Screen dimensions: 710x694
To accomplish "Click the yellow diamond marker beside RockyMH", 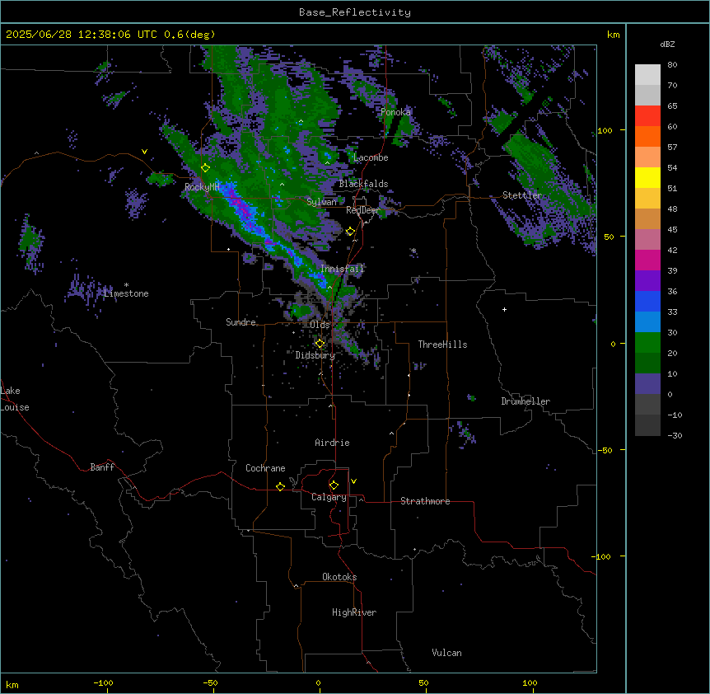I will pos(205,168).
